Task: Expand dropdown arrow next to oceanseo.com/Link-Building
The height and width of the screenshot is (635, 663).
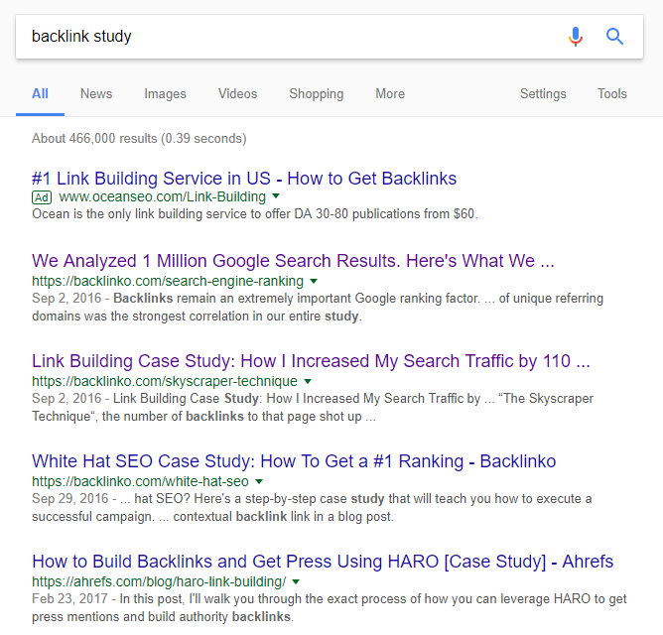Action: coord(276,196)
